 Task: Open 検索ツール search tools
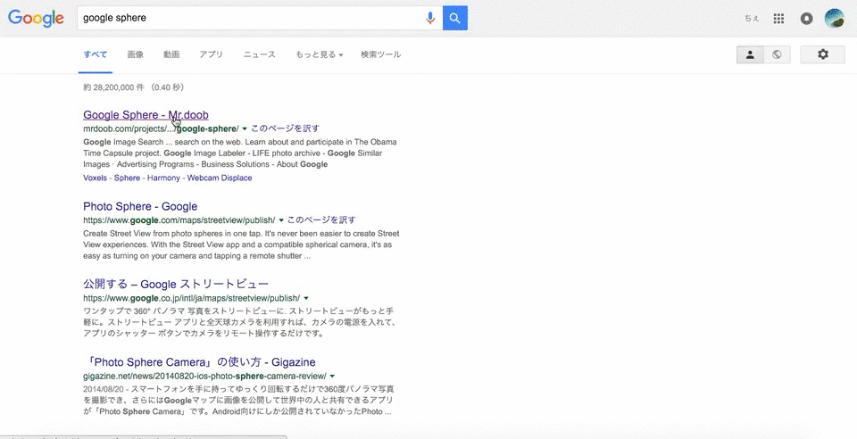click(381, 54)
